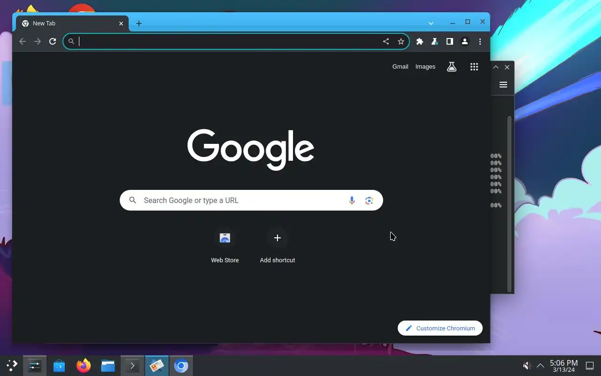Expand hidden system tray icons
This screenshot has width=601, height=376.
pos(540,366)
